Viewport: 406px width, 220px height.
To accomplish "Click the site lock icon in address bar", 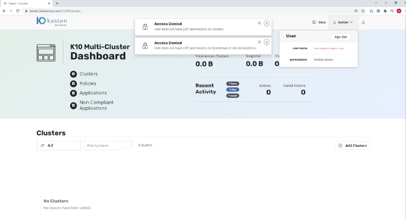I will pyautogui.click(x=26, y=11).
